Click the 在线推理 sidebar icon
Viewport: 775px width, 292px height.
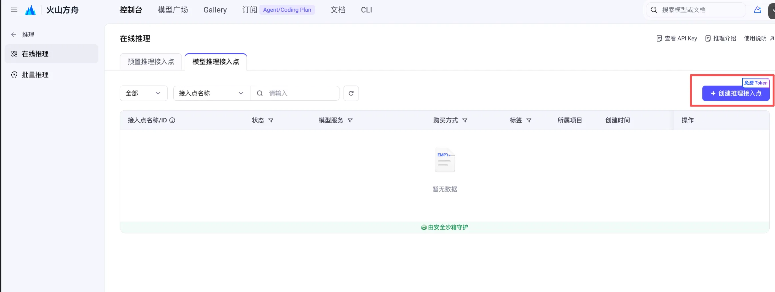tap(14, 54)
